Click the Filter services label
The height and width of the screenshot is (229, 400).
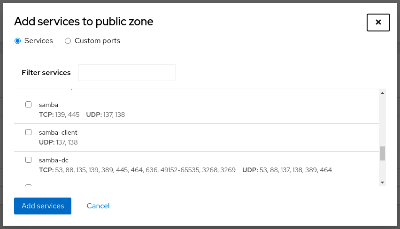click(x=46, y=73)
